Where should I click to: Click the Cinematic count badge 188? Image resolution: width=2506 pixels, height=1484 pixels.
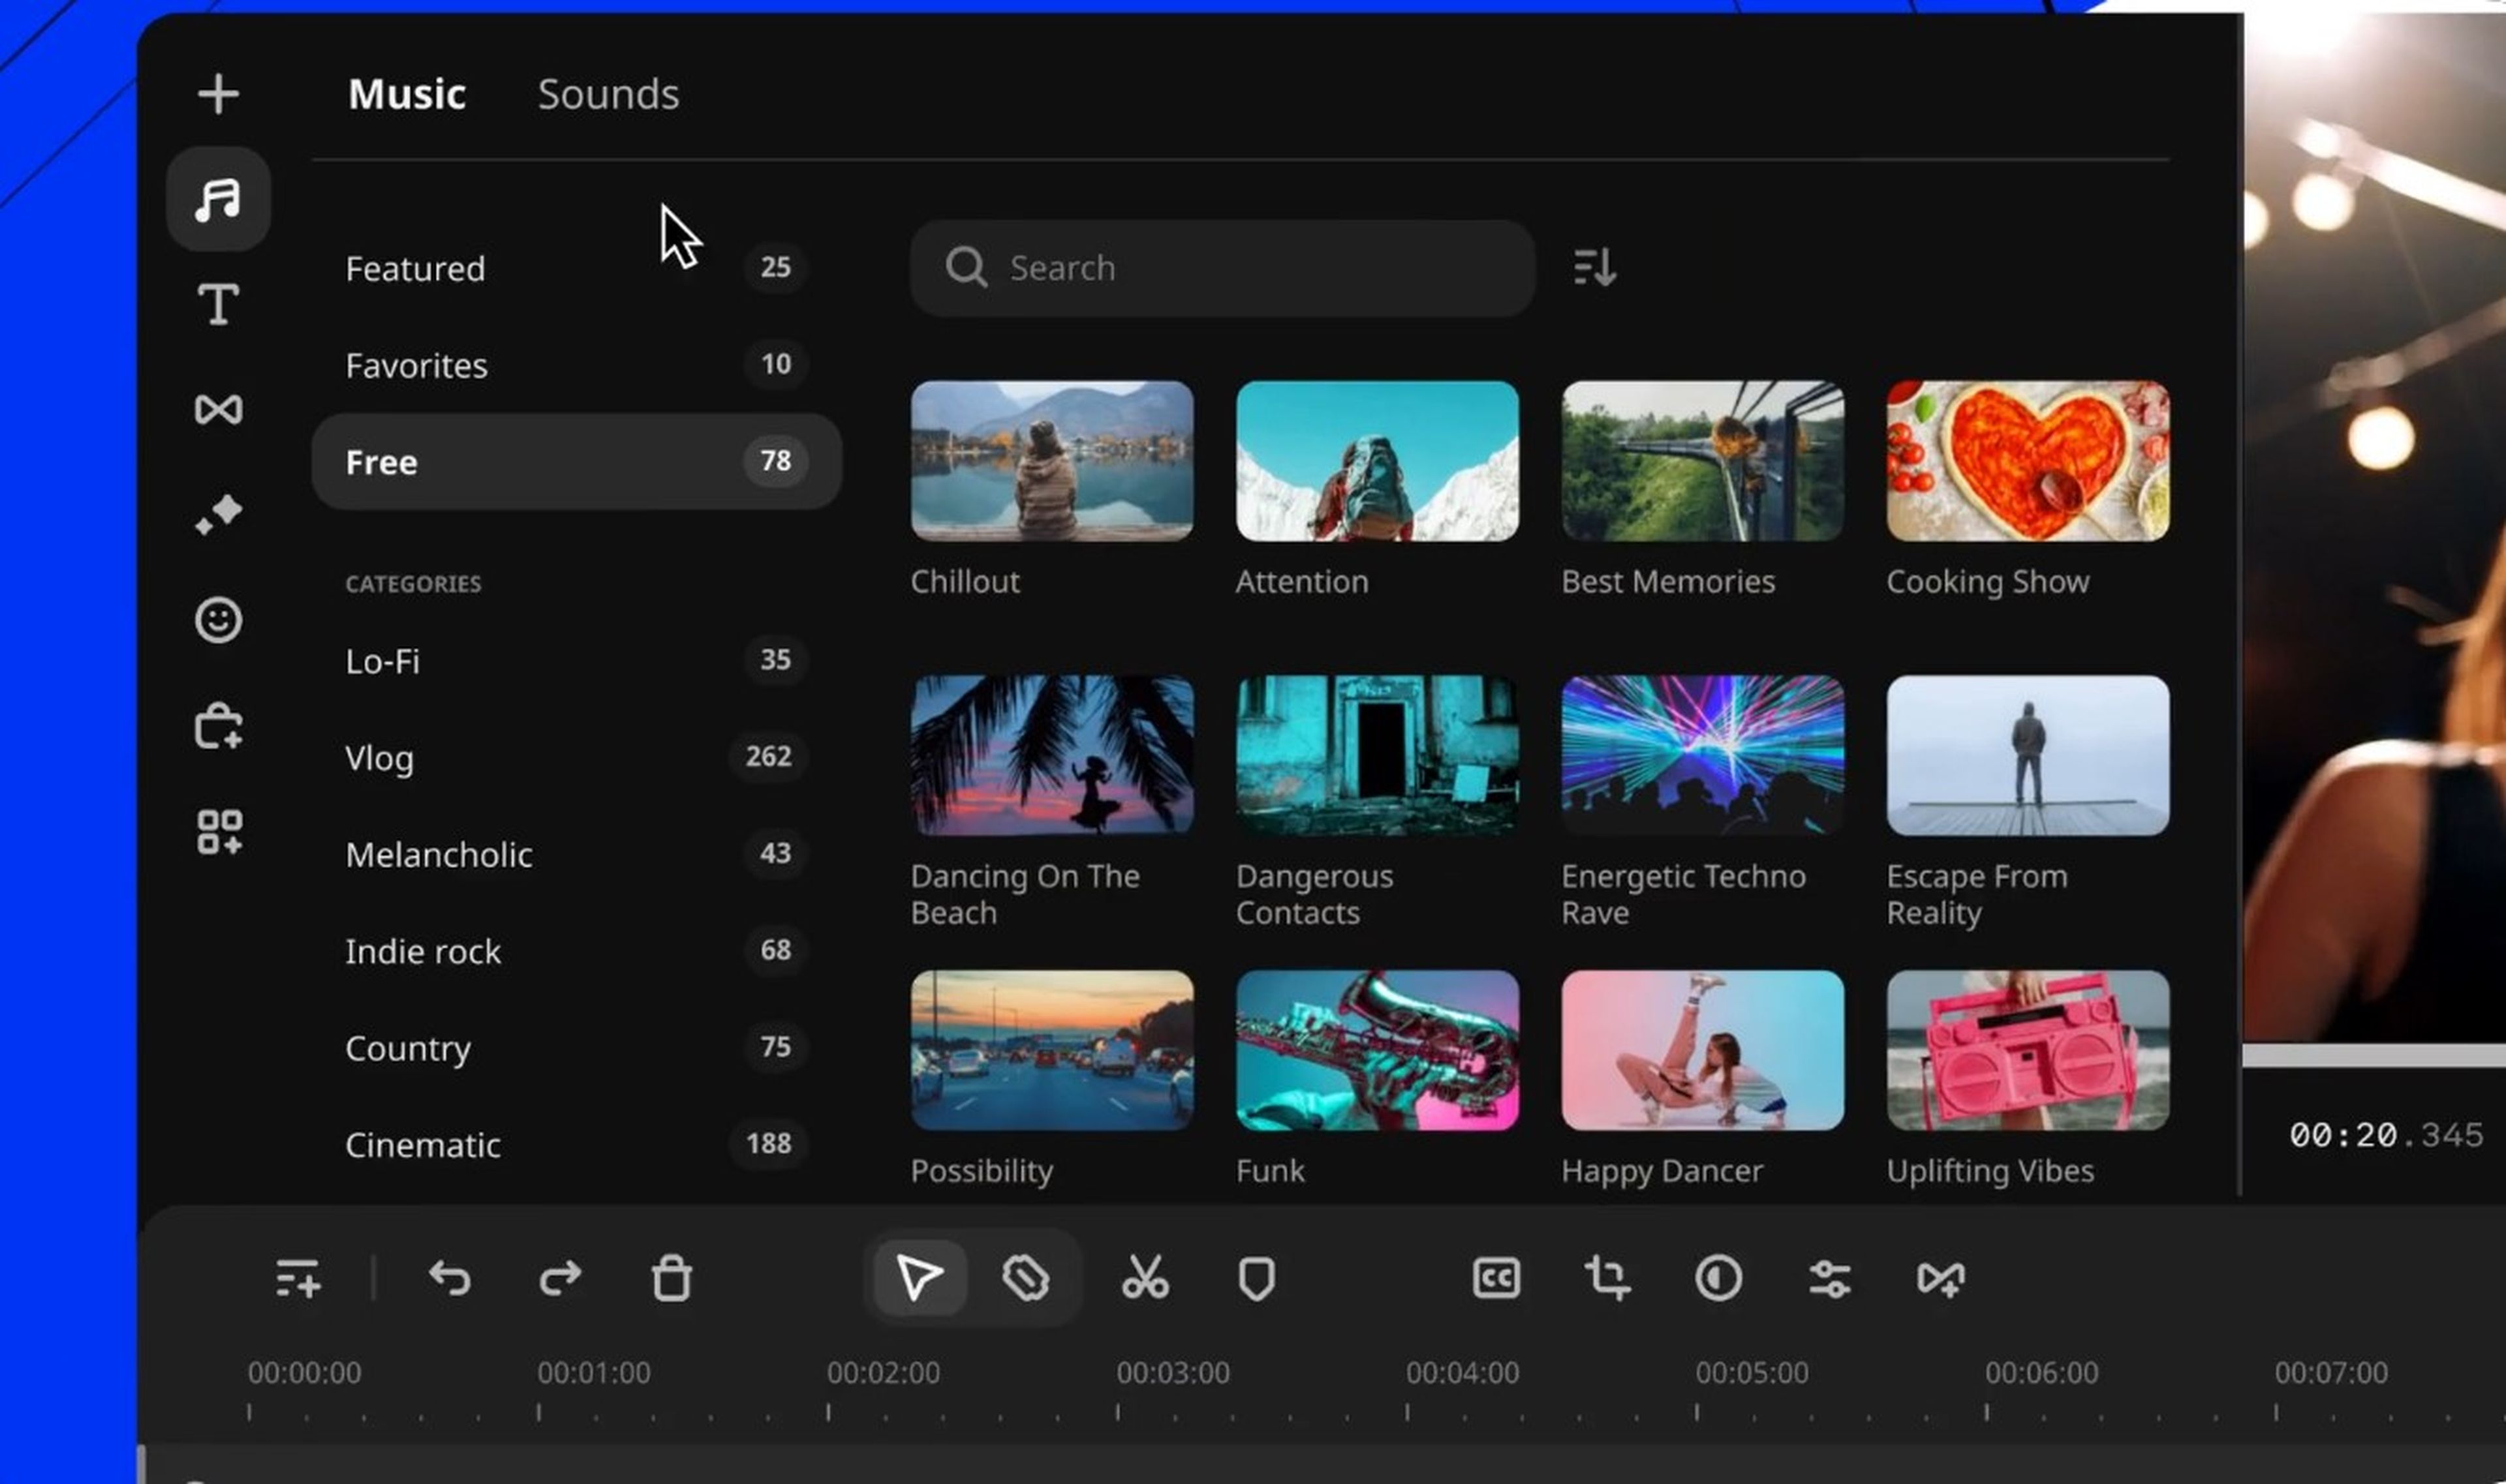click(x=768, y=1143)
